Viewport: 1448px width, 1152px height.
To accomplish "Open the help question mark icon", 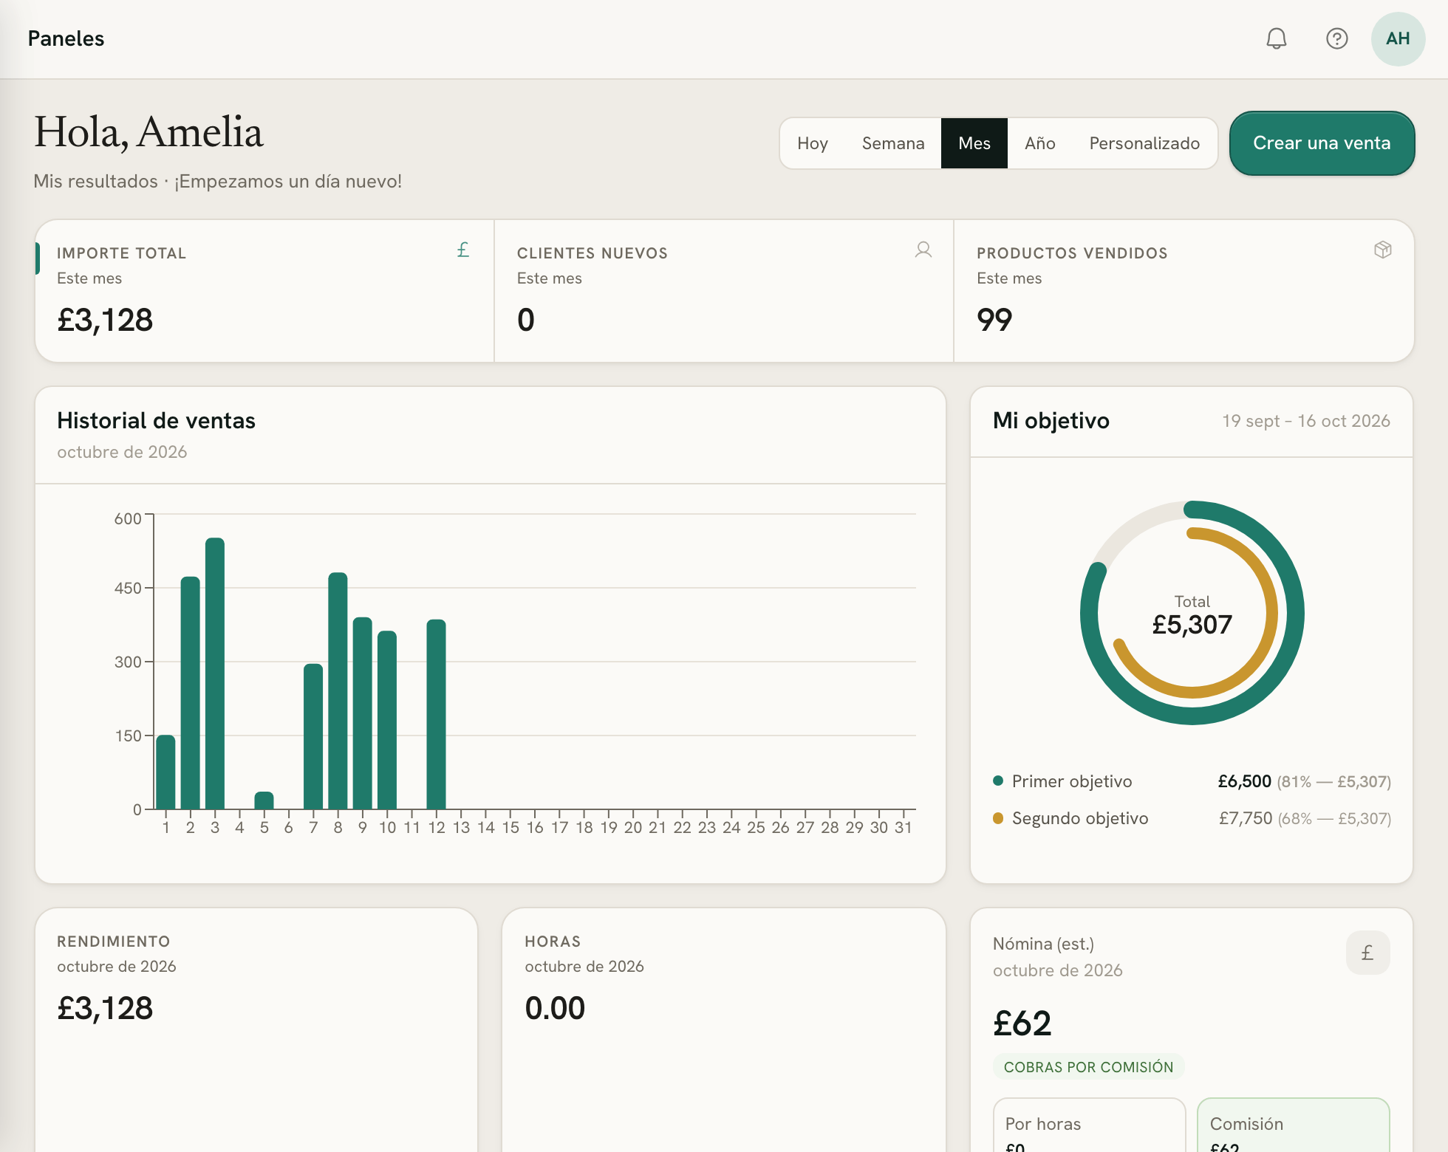I will [1336, 38].
